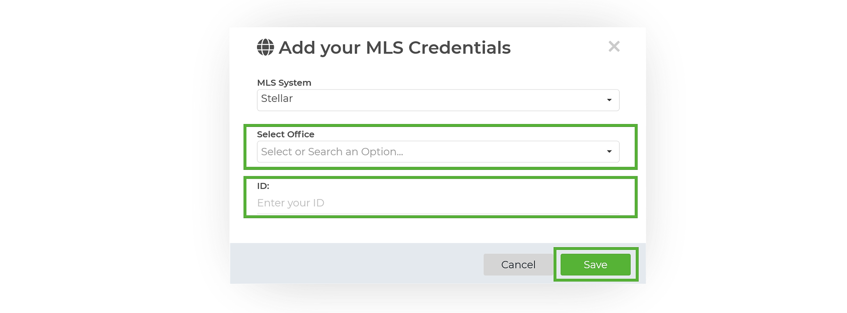Viewport: 847px width, 313px height.
Task: Close the MLS Credentials dialog with the X
Action: (x=614, y=46)
